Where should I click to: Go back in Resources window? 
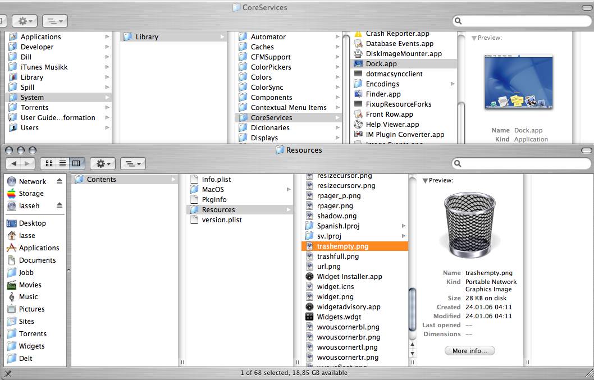coord(13,163)
